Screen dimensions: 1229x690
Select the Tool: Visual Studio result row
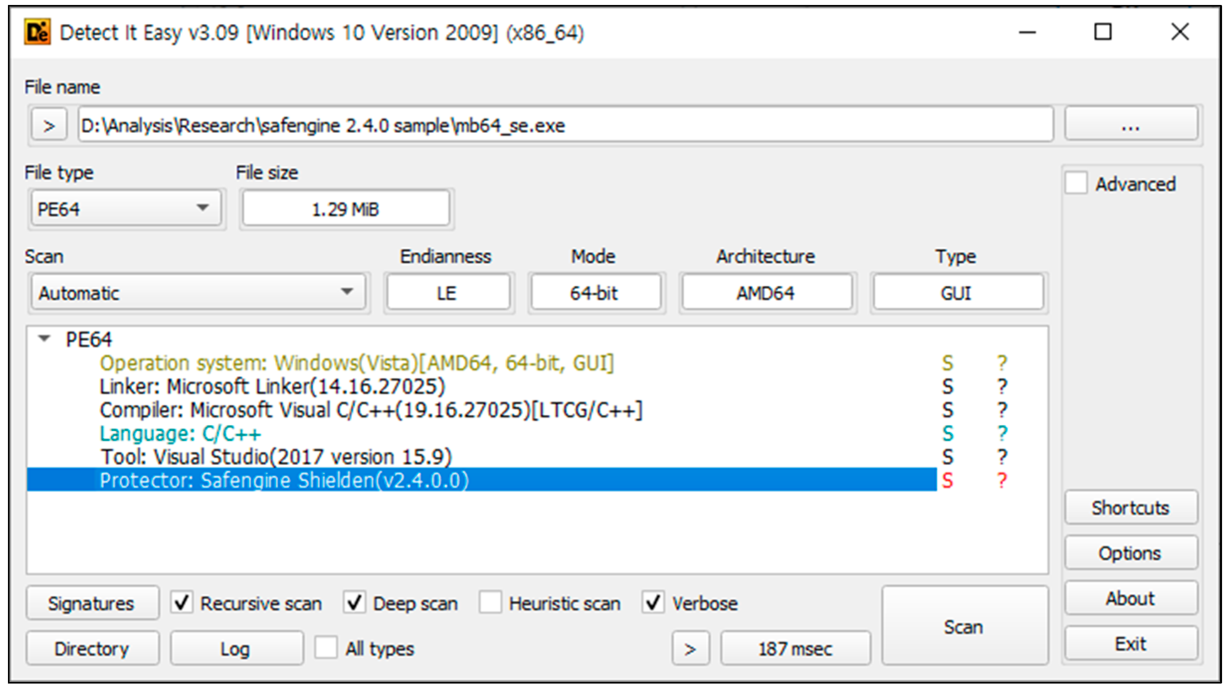tap(276, 457)
